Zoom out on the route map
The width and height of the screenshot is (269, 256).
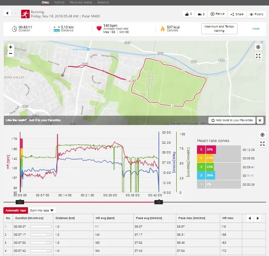pos(11,54)
